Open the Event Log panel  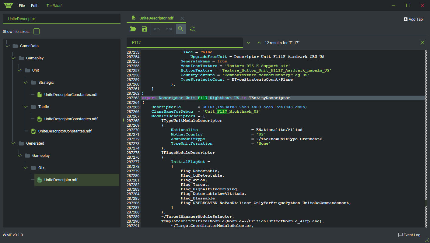(x=409, y=235)
